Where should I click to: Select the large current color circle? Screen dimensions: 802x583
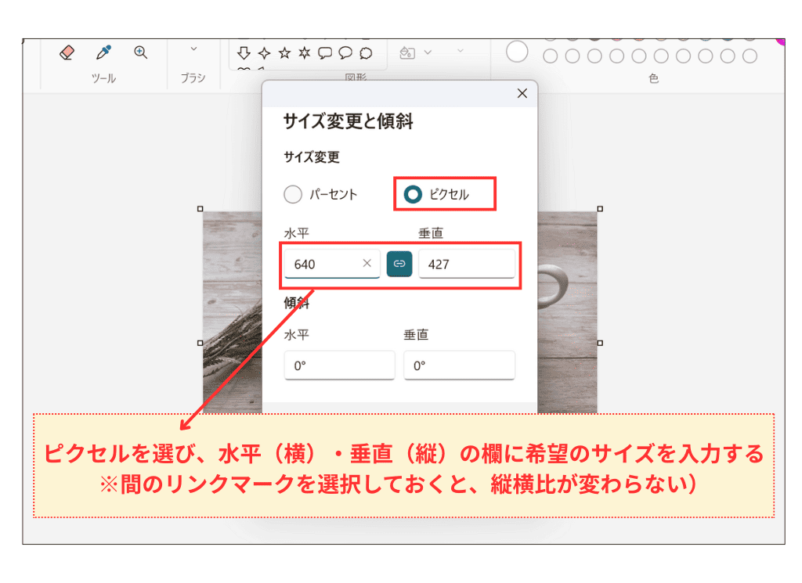pyautogui.click(x=516, y=52)
